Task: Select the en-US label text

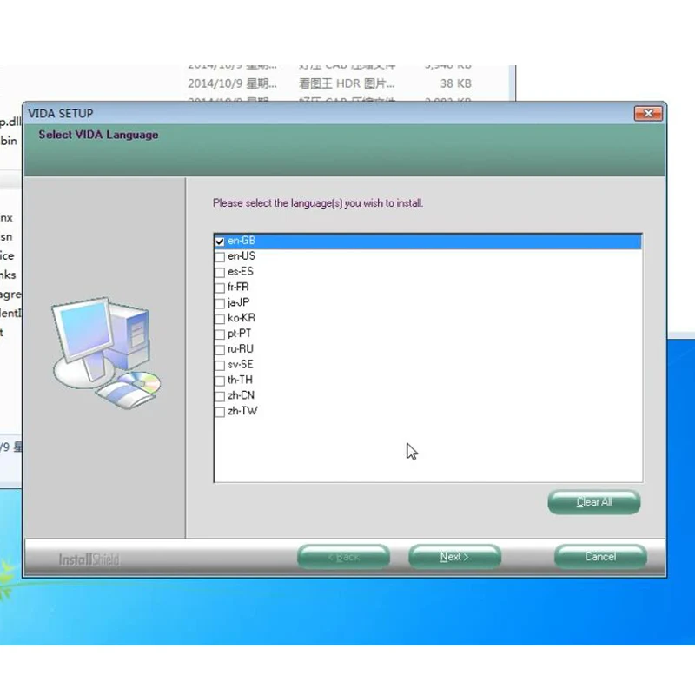Action: [242, 256]
